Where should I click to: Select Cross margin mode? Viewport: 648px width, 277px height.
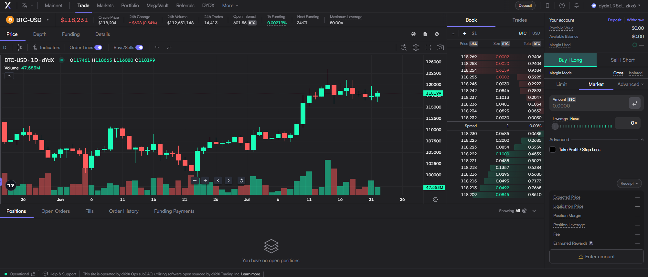[618, 73]
